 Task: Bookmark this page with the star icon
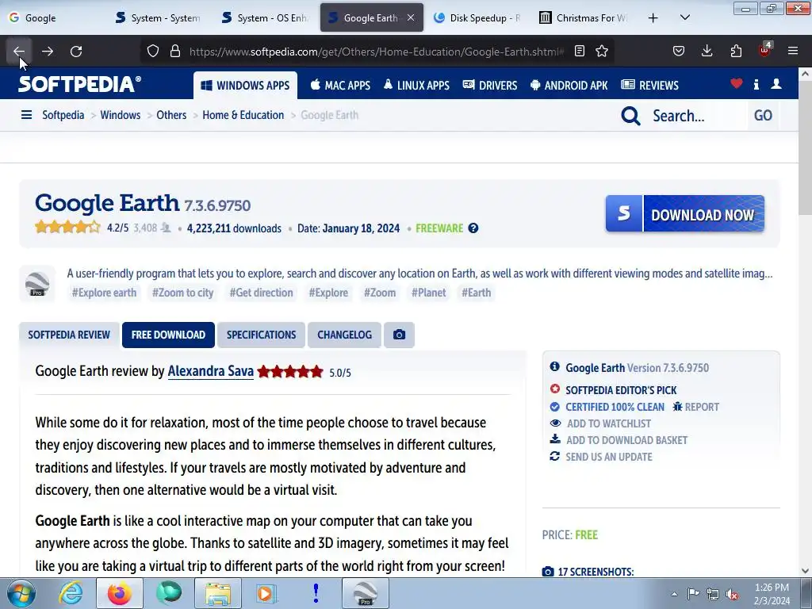click(602, 51)
